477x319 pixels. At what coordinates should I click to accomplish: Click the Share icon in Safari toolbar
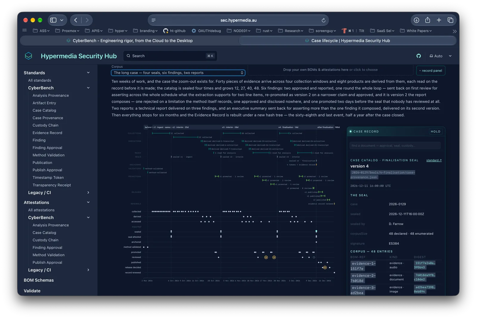pyautogui.click(x=428, y=20)
